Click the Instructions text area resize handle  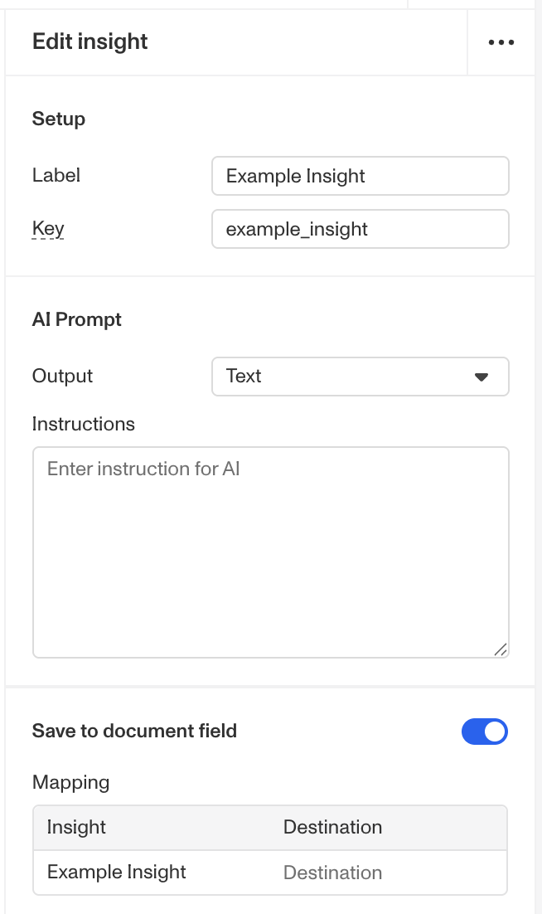(500, 649)
